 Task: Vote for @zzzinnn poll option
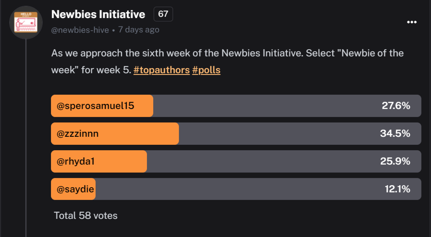point(236,133)
